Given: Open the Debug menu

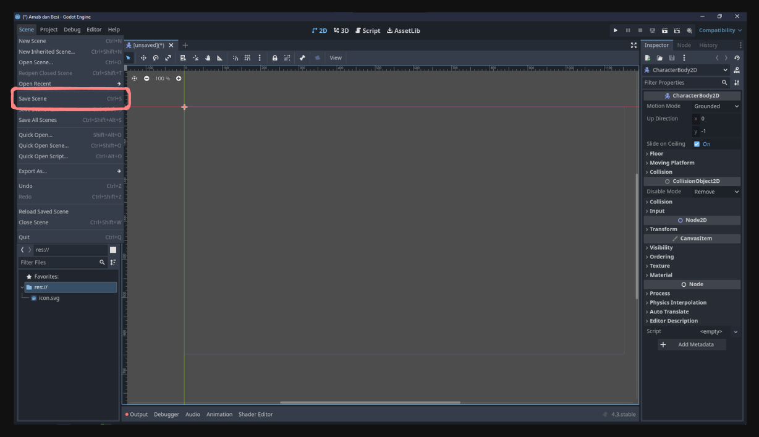Looking at the screenshot, I should click(72, 30).
